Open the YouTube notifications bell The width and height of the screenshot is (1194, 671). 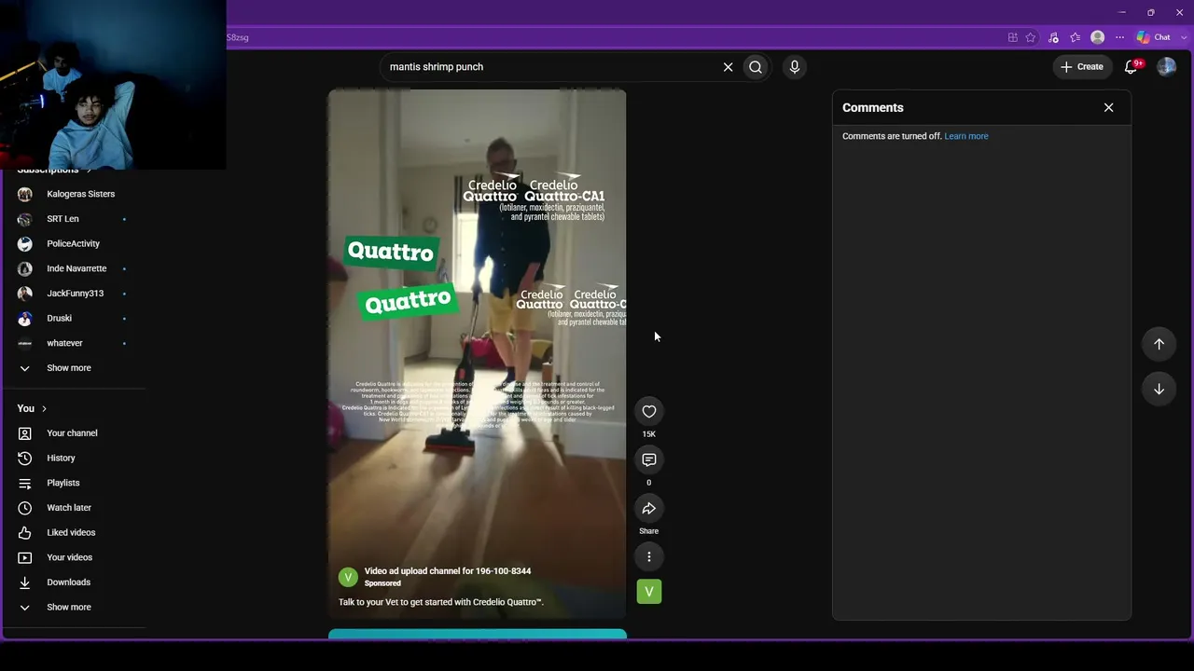coord(1132,67)
